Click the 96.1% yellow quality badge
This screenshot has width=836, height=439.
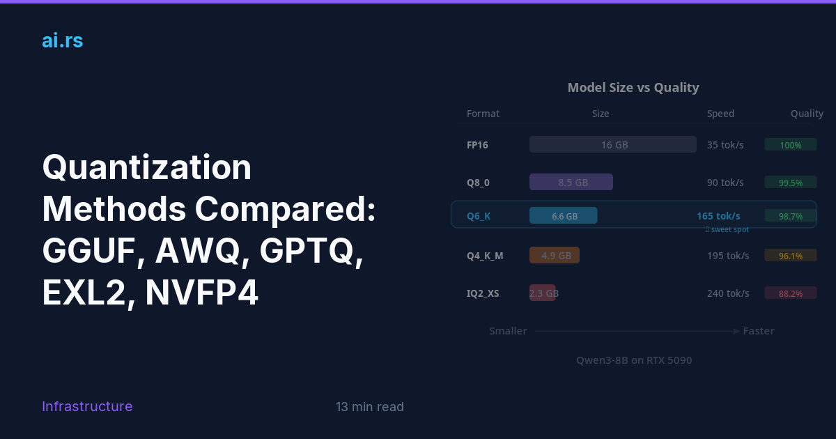791,256
